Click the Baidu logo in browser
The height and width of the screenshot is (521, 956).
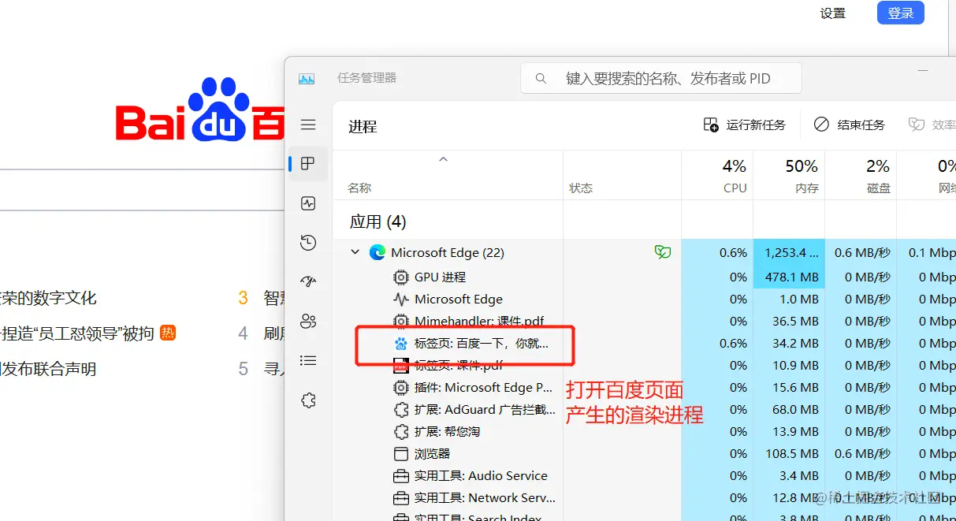200,110
